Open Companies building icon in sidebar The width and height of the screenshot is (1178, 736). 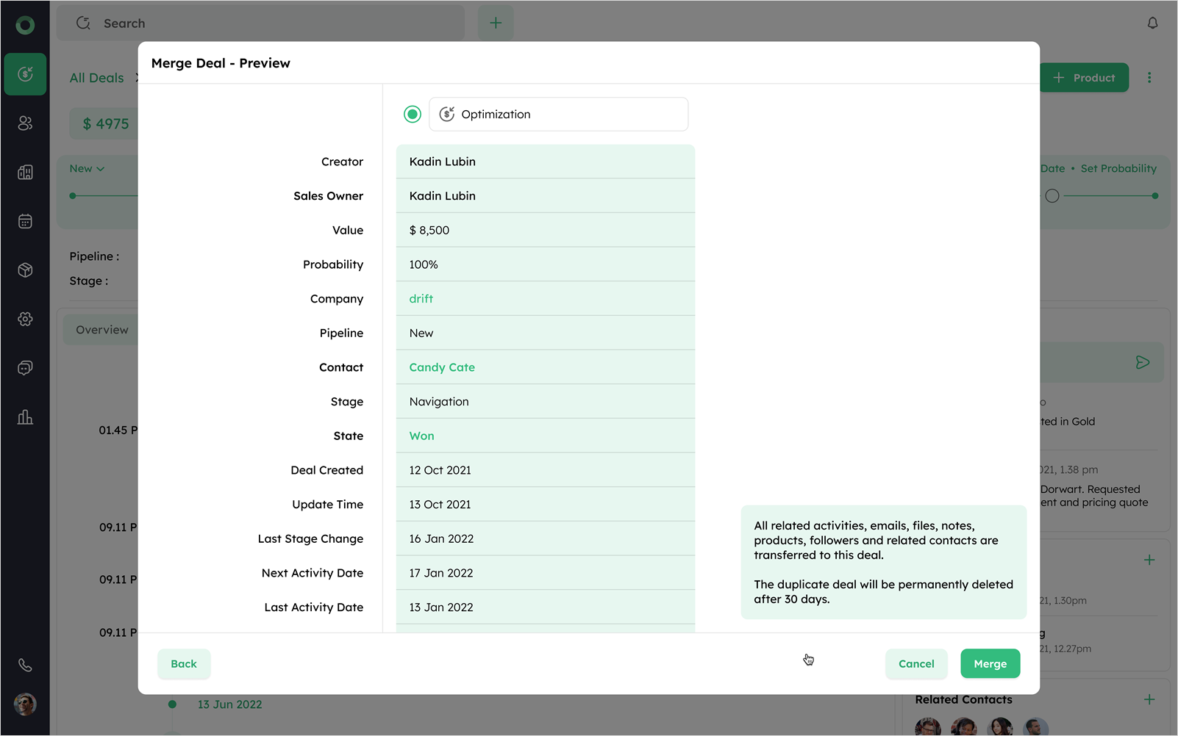25,173
